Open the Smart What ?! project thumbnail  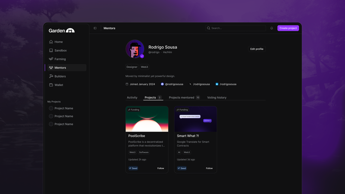[195, 119]
